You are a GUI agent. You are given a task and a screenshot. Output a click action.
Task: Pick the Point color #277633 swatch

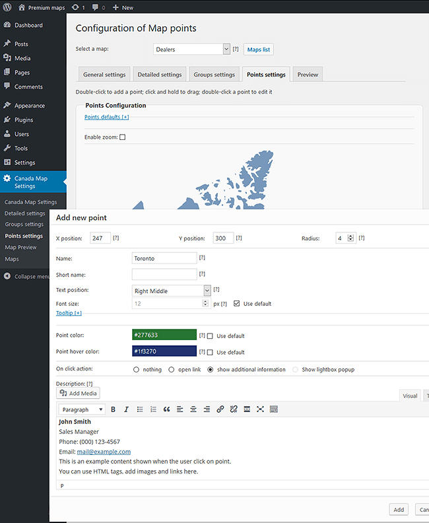point(164,335)
